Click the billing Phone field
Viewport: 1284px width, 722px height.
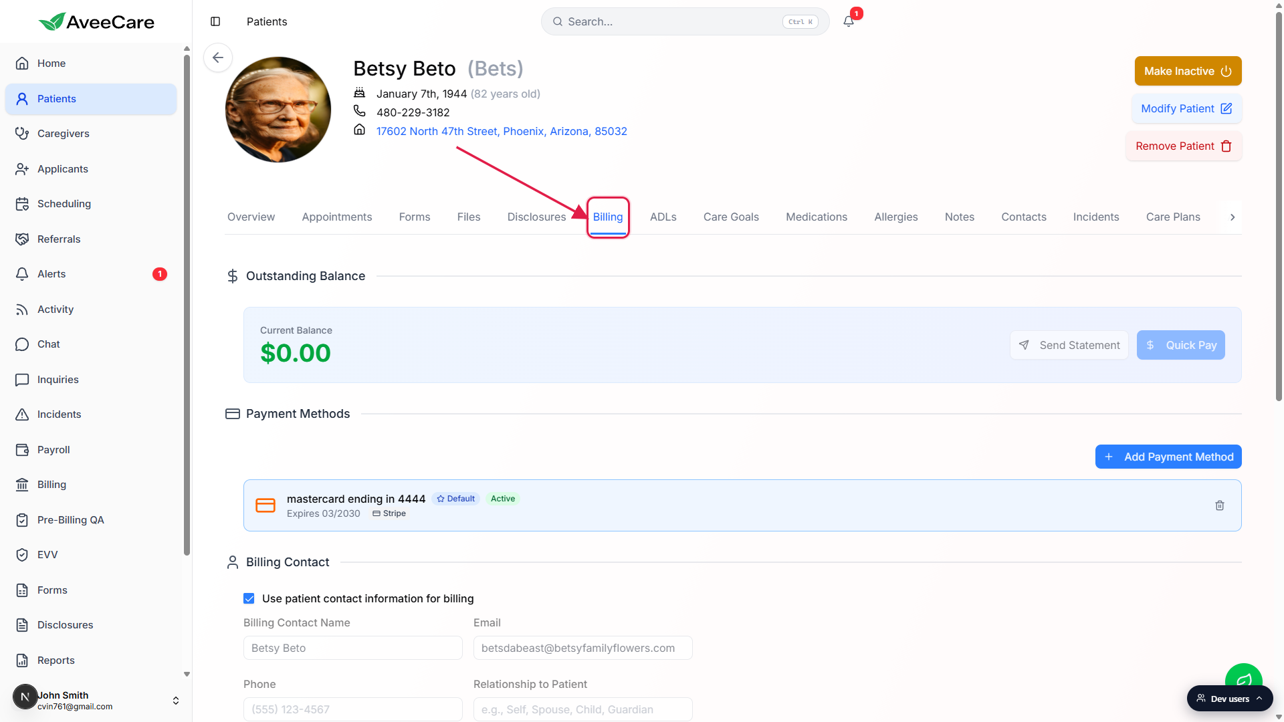click(x=353, y=710)
